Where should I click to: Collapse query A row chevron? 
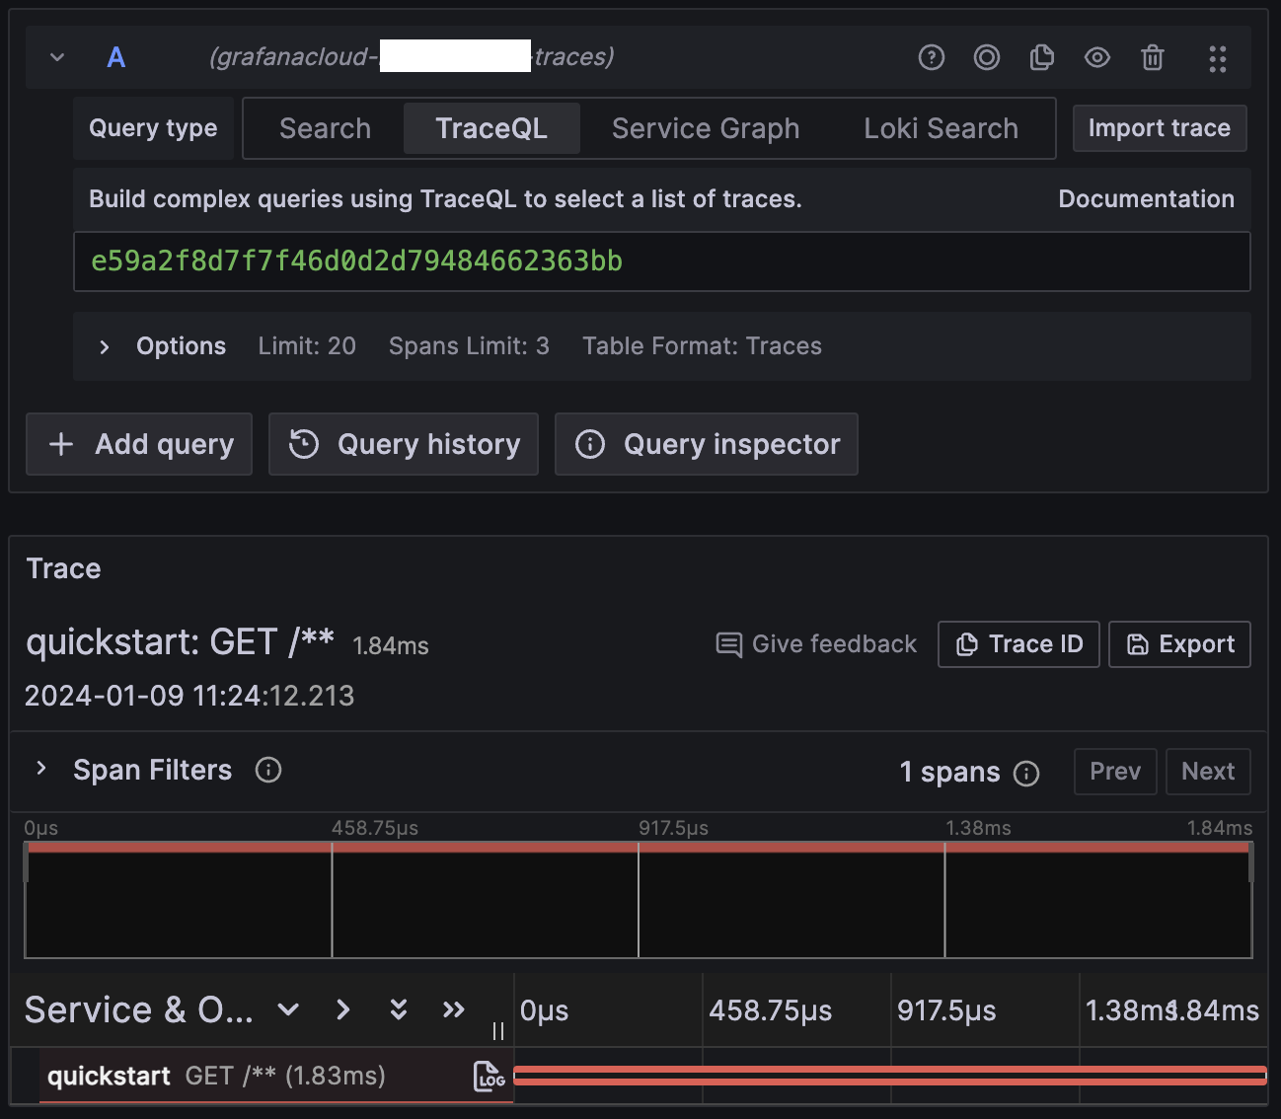click(57, 57)
